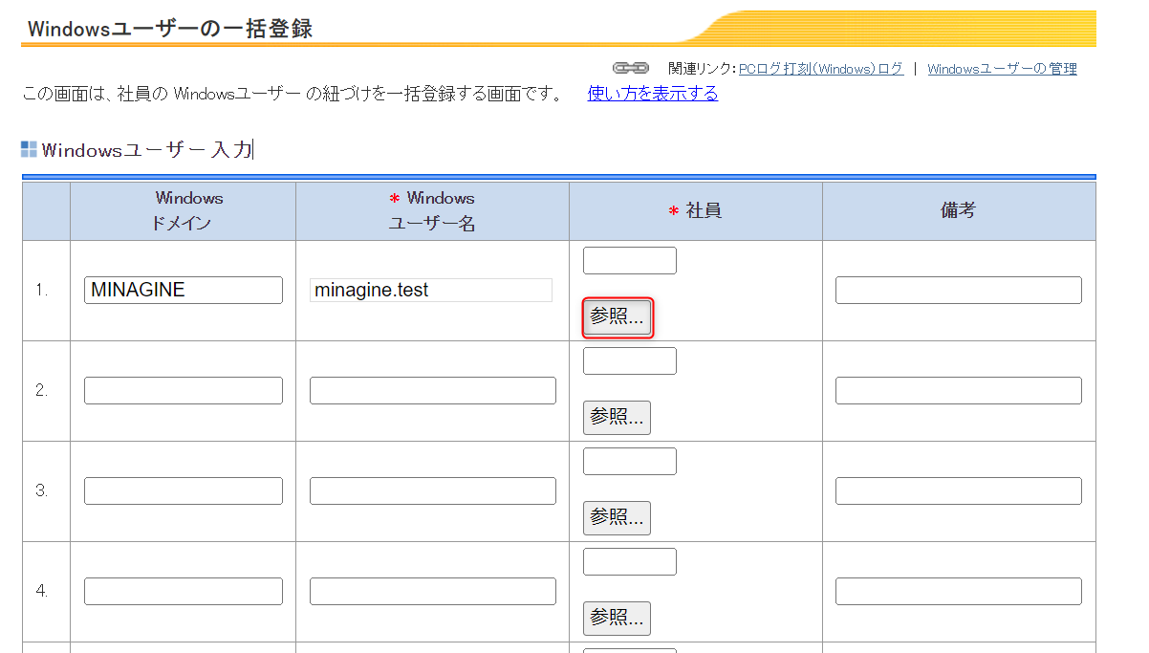The width and height of the screenshot is (1149, 653).
Task: Select the 社員 code field in row 3
Action: pos(630,461)
